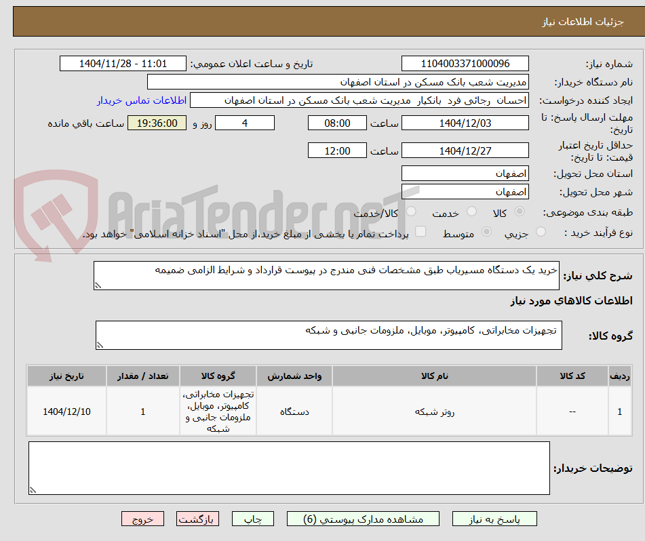The width and height of the screenshot is (645, 541).
Task: Click the 'تاریخ نیاز' column header
Action: pyautogui.click(x=66, y=376)
